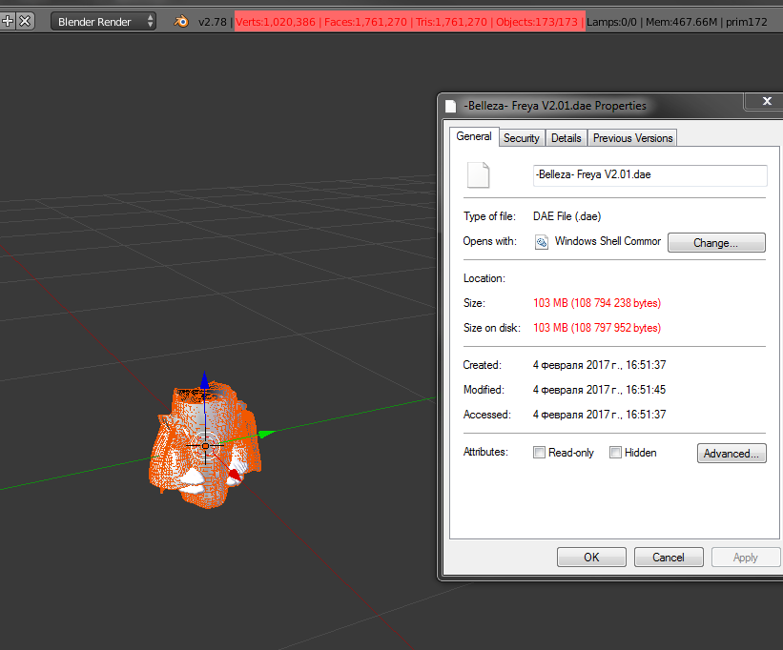
Task: Click the Cancel button
Action: point(669,557)
